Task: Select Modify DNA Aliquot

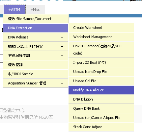Action: [x=101, y=90]
